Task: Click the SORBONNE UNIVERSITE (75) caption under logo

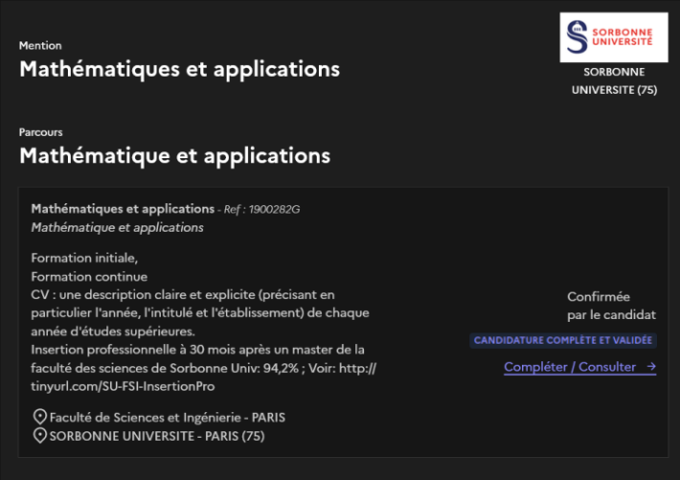Action: pyautogui.click(x=614, y=81)
